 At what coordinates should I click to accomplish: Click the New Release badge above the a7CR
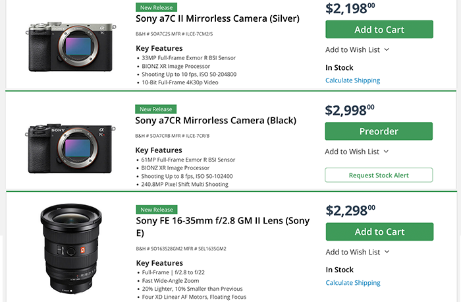pyautogui.click(x=156, y=109)
